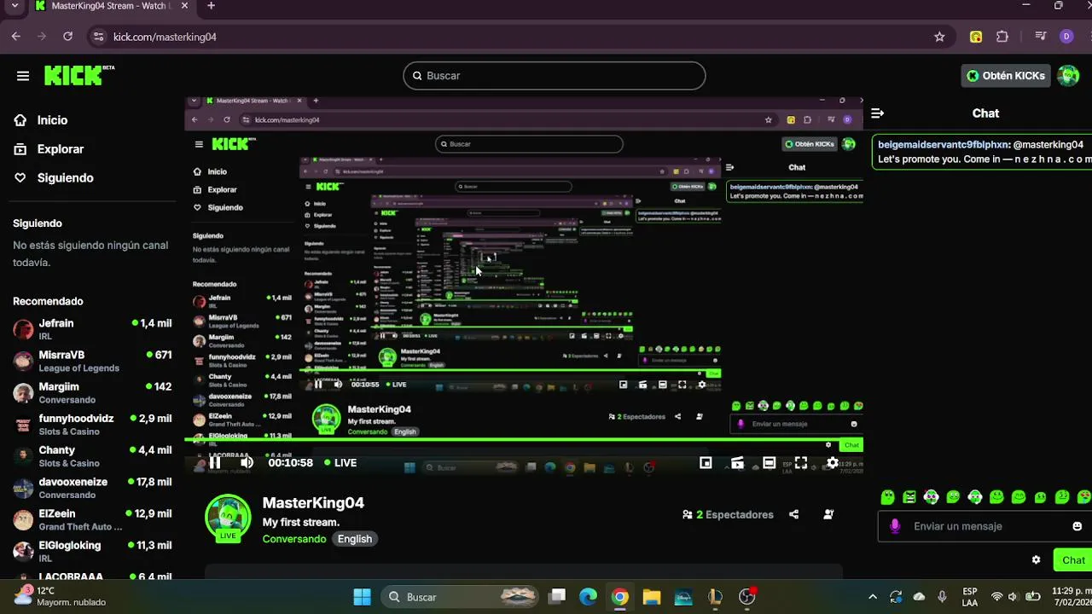This screenshot has width=1092, height=614.
Task: Launch Microsoft Edge from the taskbar
Action: pyautogui.click(x=589, y=597)
